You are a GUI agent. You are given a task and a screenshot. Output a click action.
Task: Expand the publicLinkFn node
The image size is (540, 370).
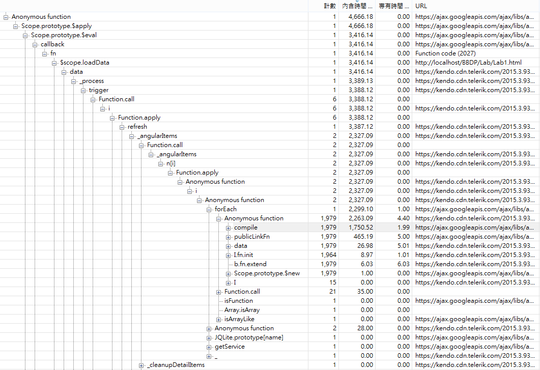(x=228, y=237)
